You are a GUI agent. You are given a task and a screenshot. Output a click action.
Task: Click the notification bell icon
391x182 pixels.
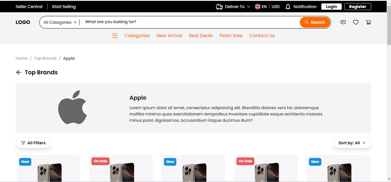[288, 6]
